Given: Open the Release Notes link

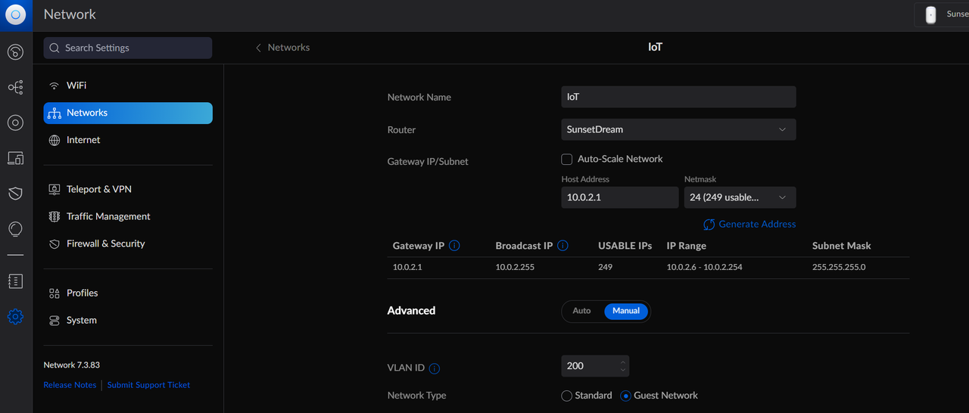Looking at the screenshot, I should coord(70,385).
